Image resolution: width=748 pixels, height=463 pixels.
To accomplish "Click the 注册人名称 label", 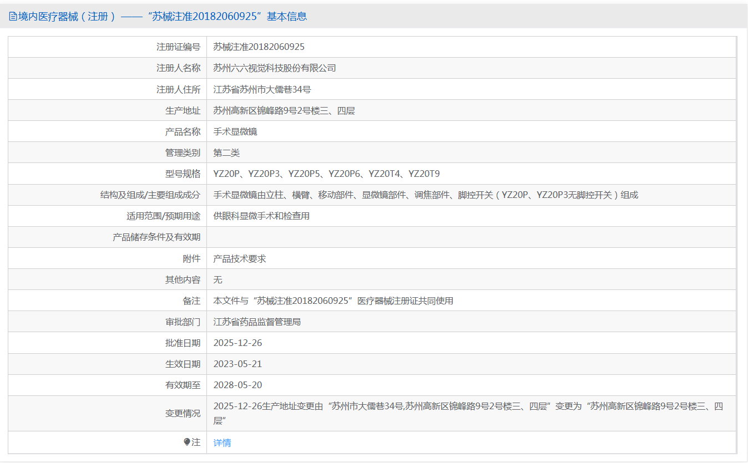I will [178, 68].
